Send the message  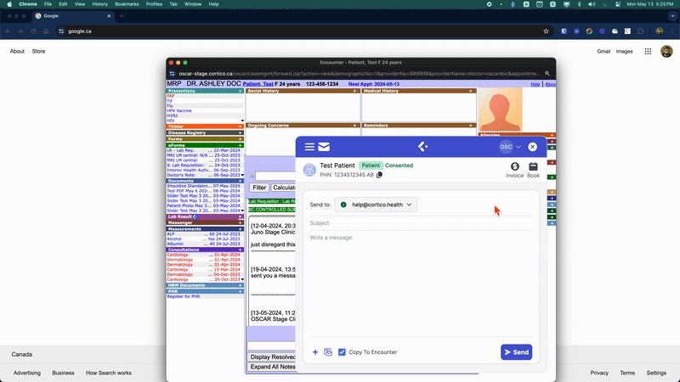(517, 352)
